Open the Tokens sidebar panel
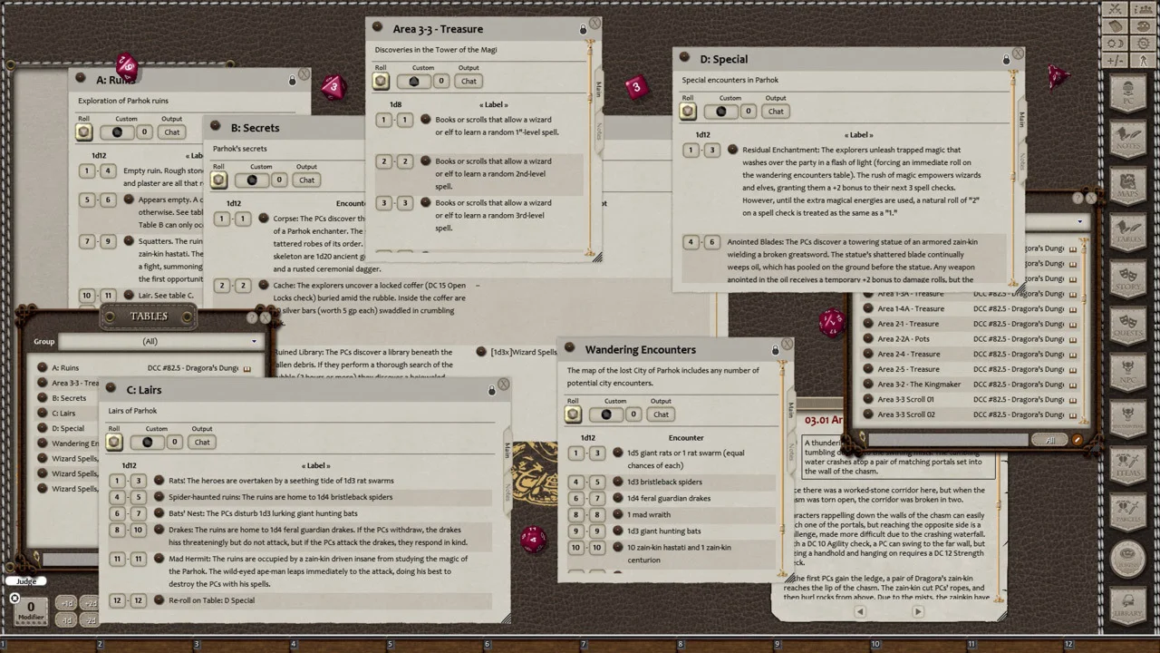 (x=1127, y=557)
